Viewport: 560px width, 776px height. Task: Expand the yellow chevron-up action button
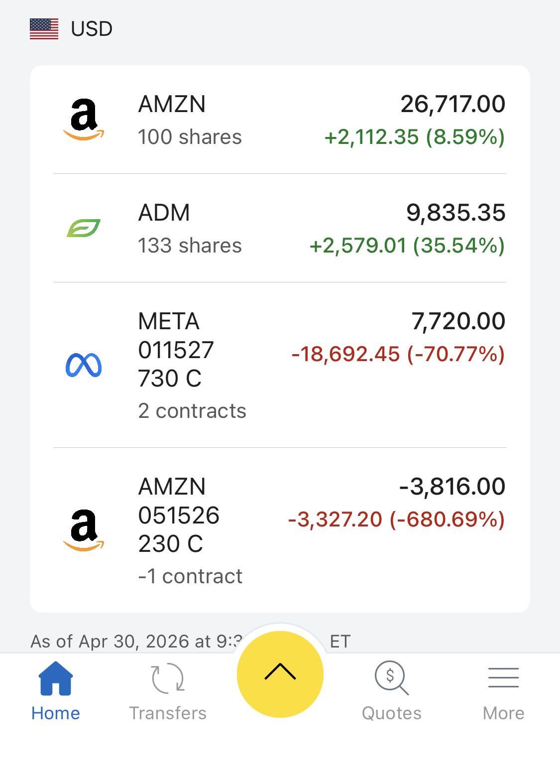[280, 674]
